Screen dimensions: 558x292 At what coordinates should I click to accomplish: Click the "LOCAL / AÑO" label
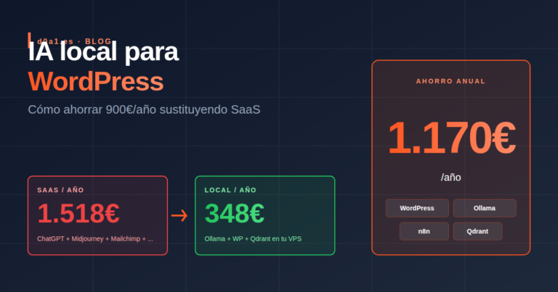coord(230,190)
